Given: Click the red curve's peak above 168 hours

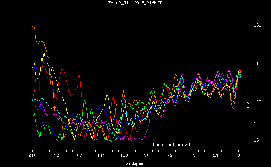Looking at the screenshot, I should tap(62, 68).
